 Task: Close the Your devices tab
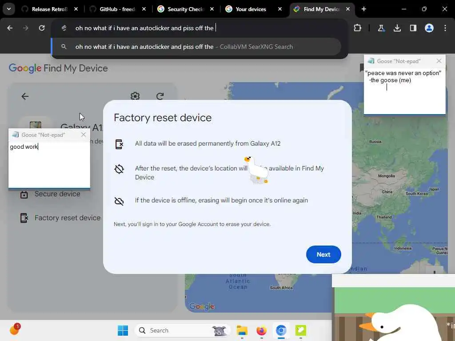280,9
